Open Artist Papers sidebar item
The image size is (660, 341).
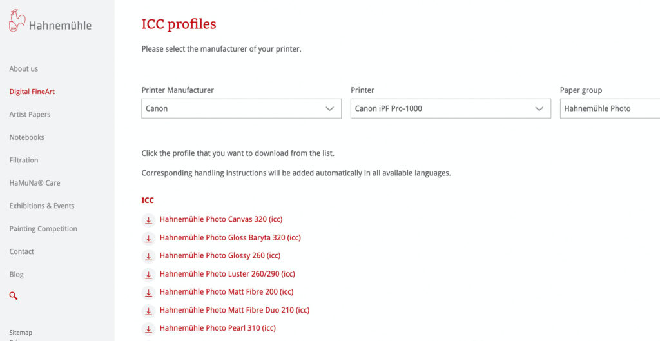click(30, 115)
